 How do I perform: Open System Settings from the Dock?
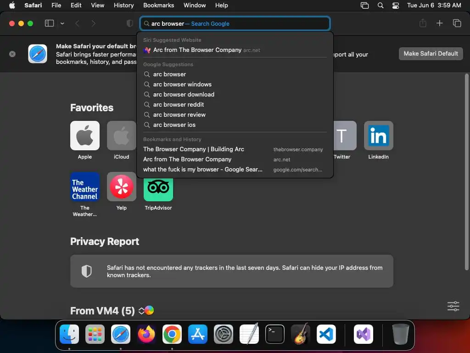[x=224, y=334]
